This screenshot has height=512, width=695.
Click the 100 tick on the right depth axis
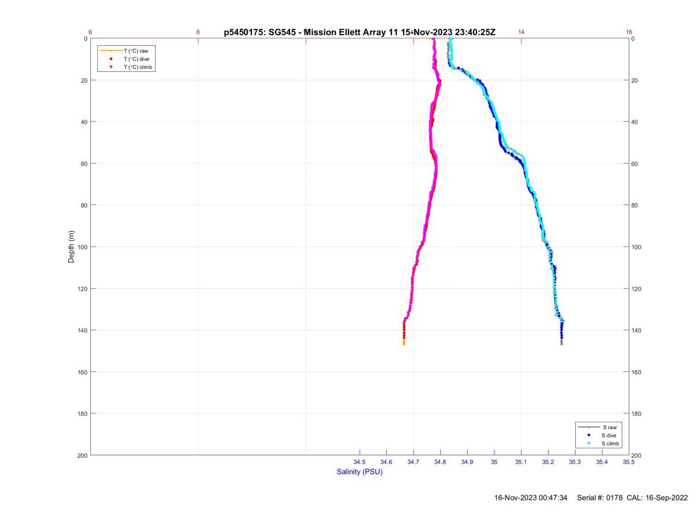(x=637, y=247)
